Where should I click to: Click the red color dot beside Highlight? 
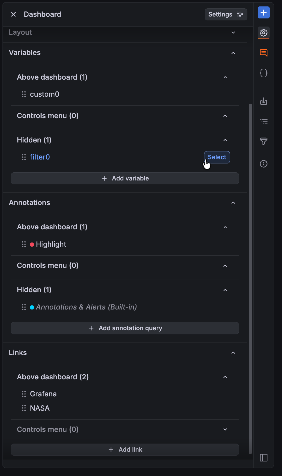(32, 244)
